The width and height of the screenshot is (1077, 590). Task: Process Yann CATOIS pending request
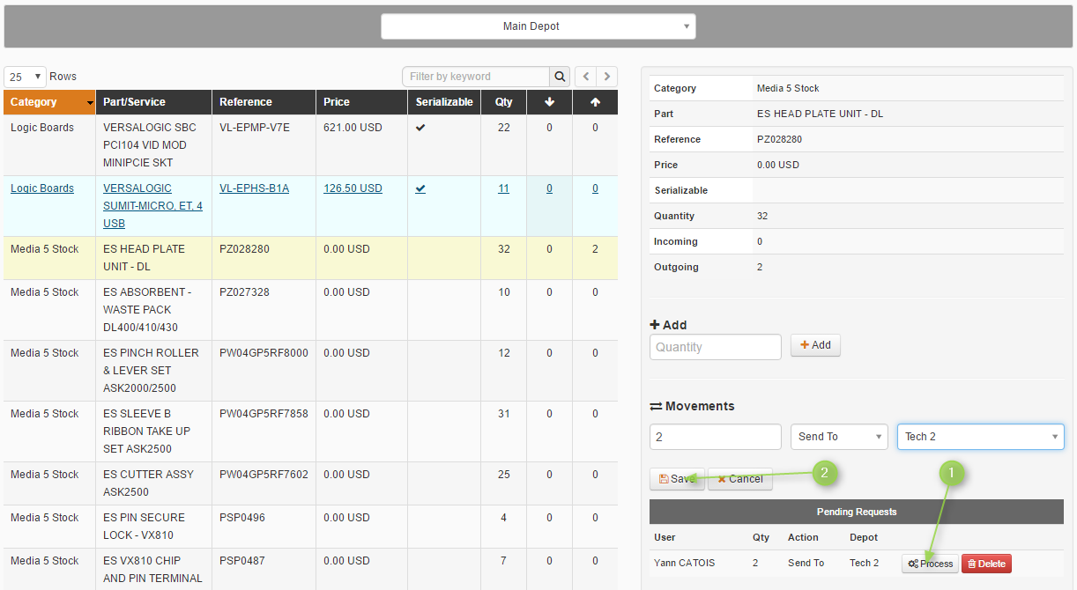(930, 564)
